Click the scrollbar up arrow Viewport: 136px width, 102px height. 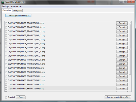click(130, 23)
